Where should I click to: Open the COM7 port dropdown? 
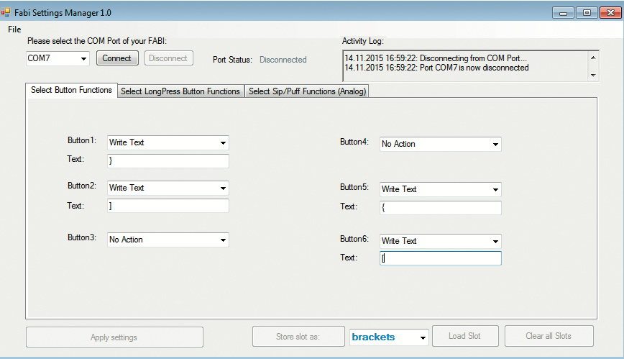[58, 58]
